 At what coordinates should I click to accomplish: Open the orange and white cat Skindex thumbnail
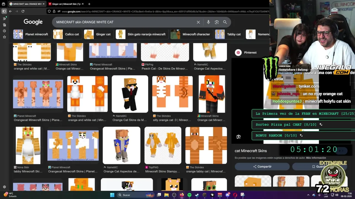click(x=87, y=94)
